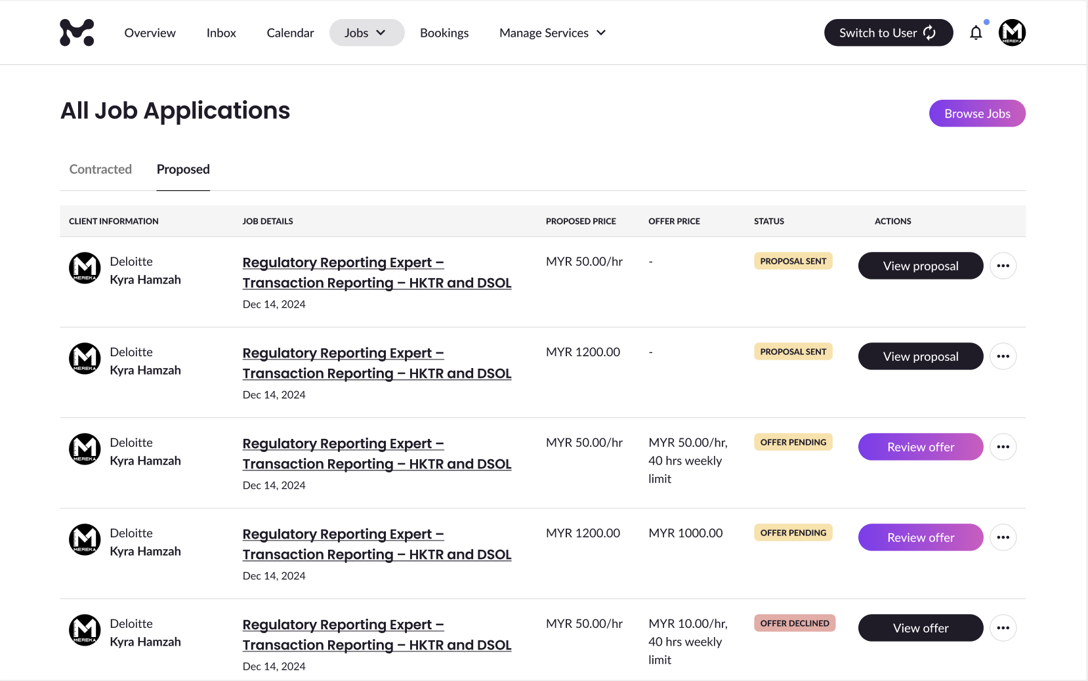Switch to the Contracted tab
Screen dimensions: 1088x681
click(x=100, y=169)
